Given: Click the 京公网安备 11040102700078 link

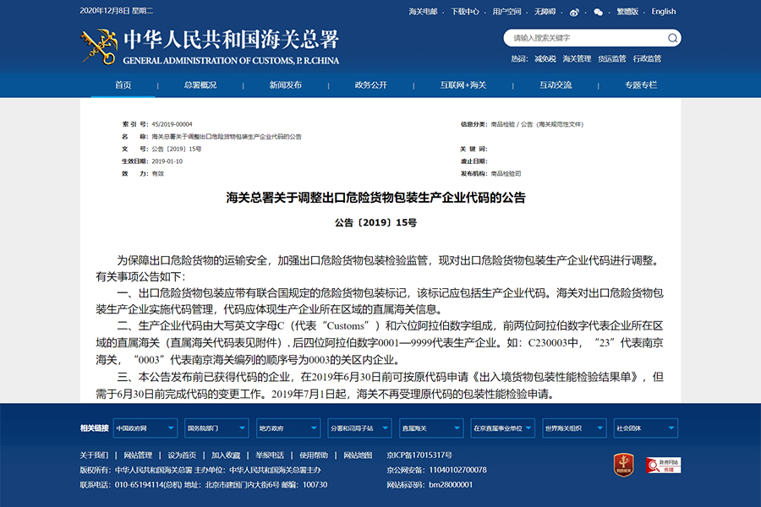Looking at the screenshot, I should pos(437,470).
